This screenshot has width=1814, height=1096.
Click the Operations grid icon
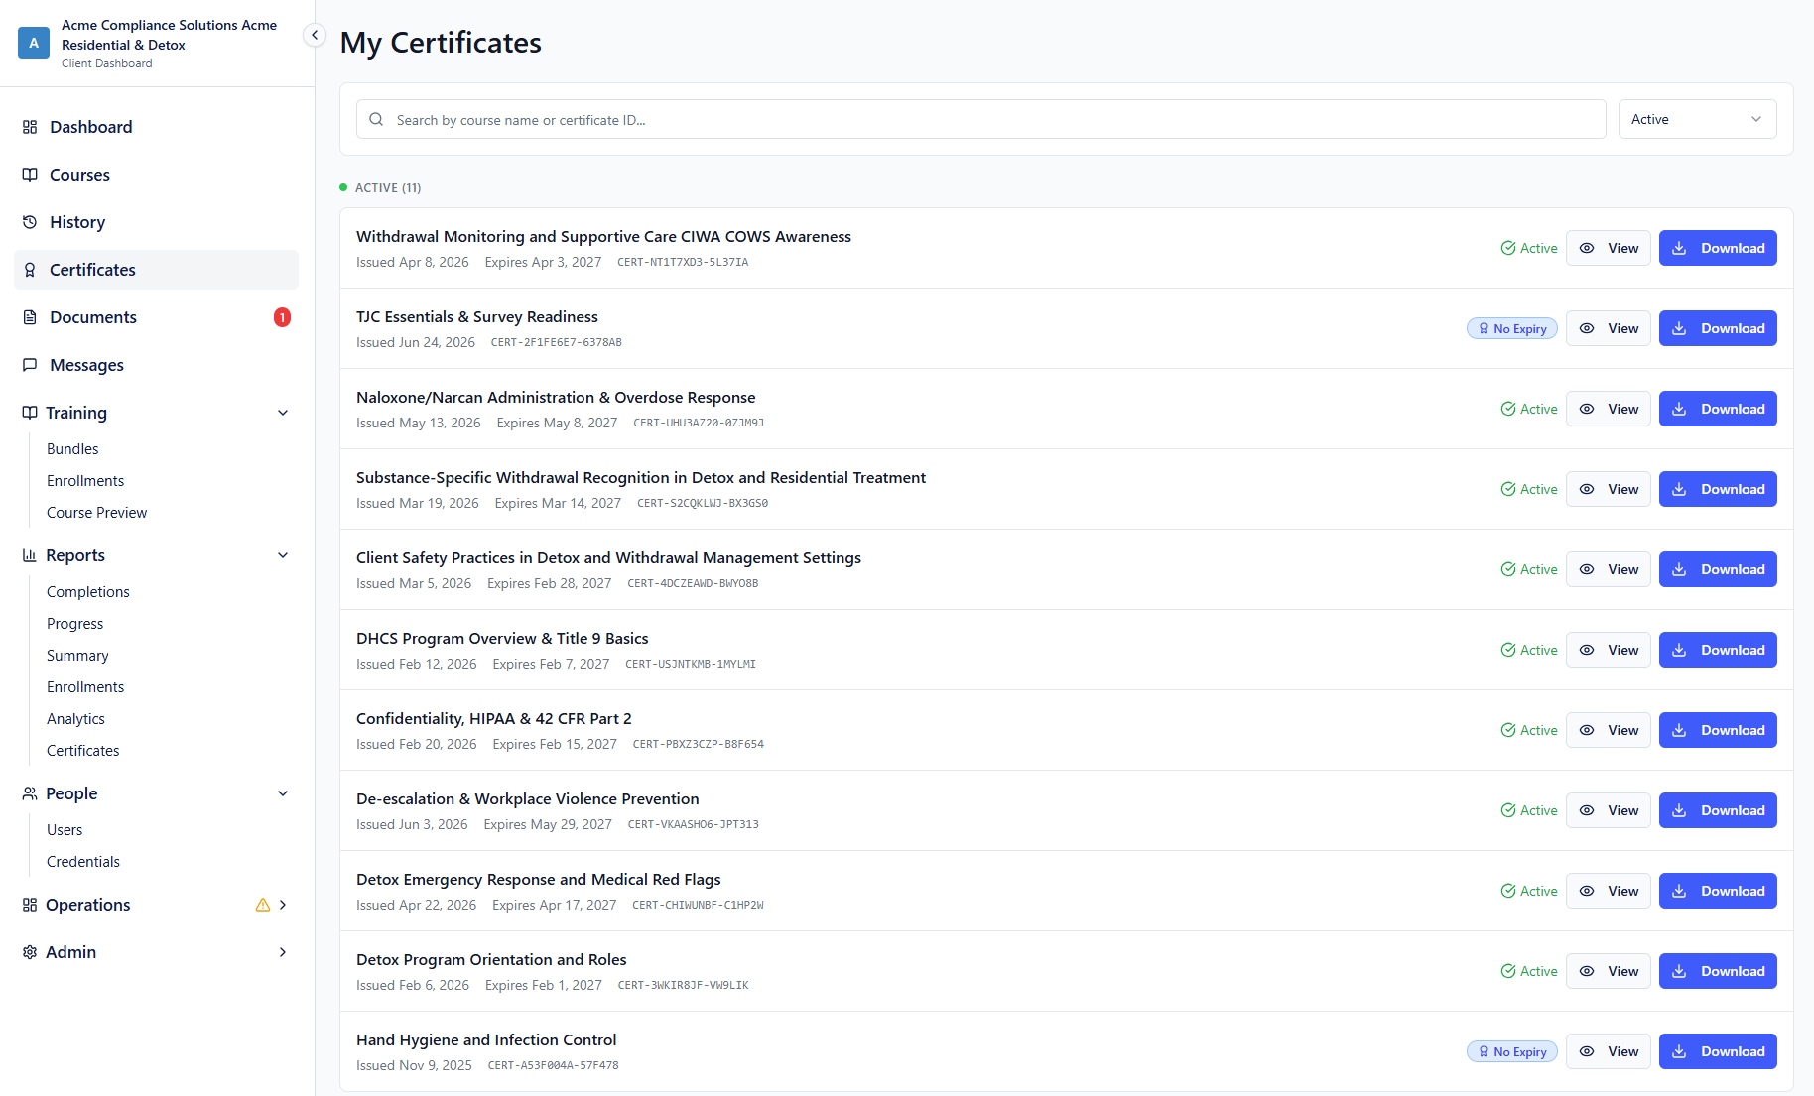tap(30, 905)
